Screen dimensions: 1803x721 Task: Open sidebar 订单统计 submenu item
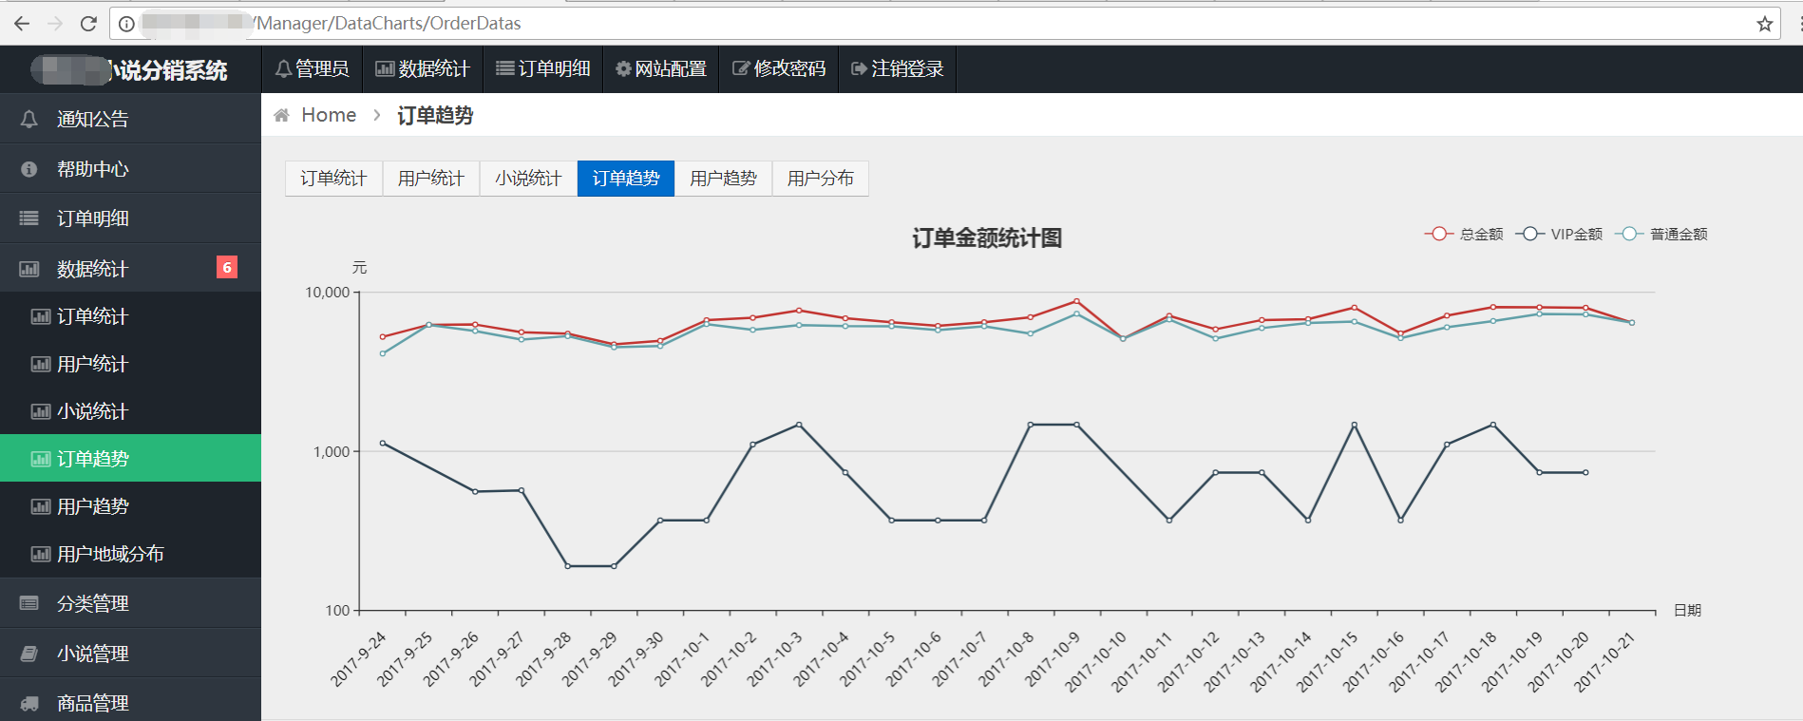click(130, 316)
